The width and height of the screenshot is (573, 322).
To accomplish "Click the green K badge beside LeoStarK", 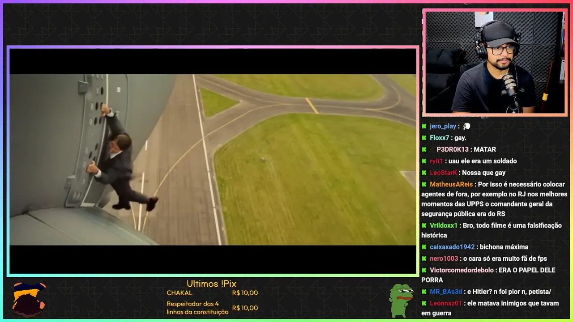I will coord(424,173).
